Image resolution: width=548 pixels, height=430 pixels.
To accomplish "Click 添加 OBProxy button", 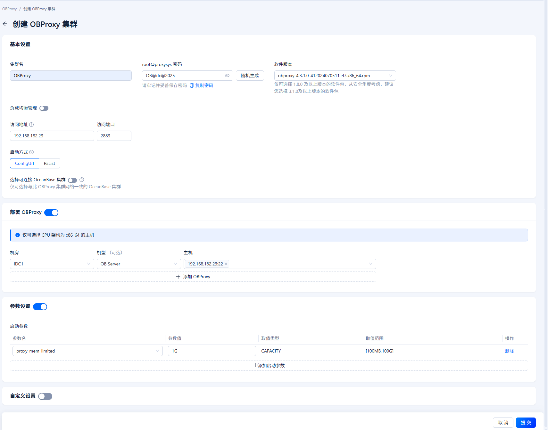I will (x=193, y=277).
